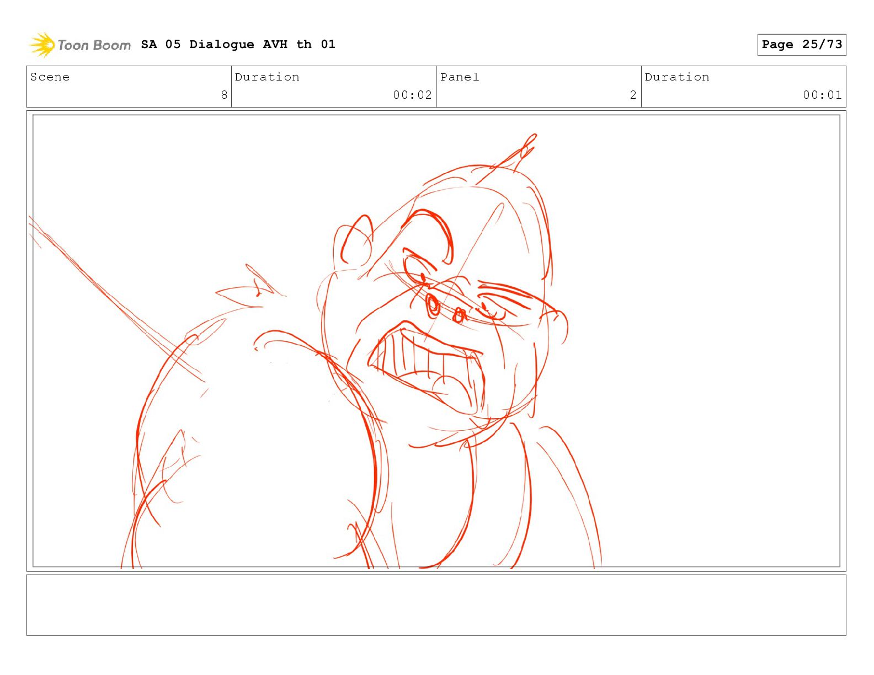Click the Panel number 2 cell
Screen dimensions: 874x675
click(x=539, y=87)
